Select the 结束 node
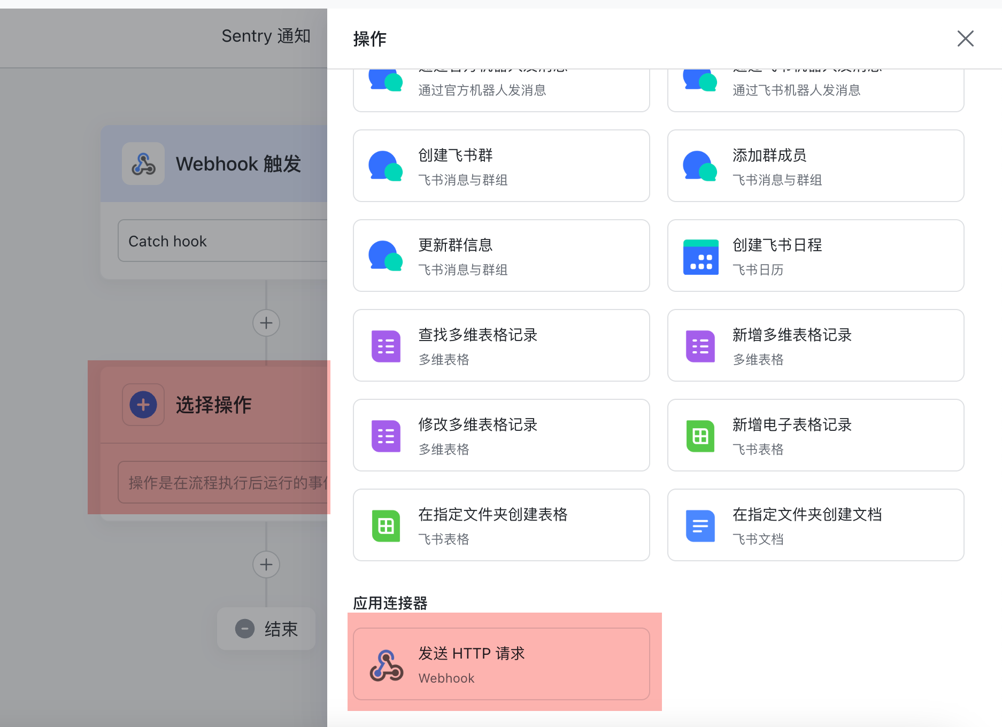 (x=266, y=629)
